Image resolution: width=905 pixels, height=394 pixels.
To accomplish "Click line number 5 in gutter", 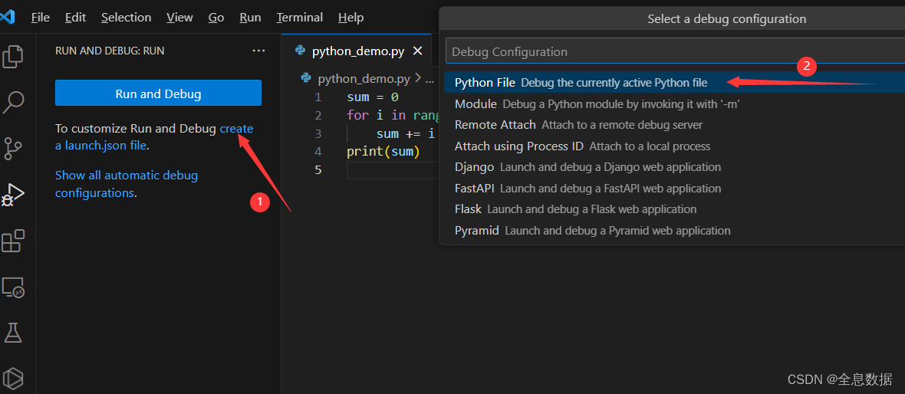I will [x=318, y=170].
